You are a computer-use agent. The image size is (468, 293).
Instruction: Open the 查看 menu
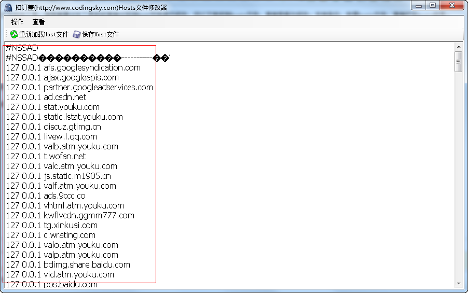[38, 22]
